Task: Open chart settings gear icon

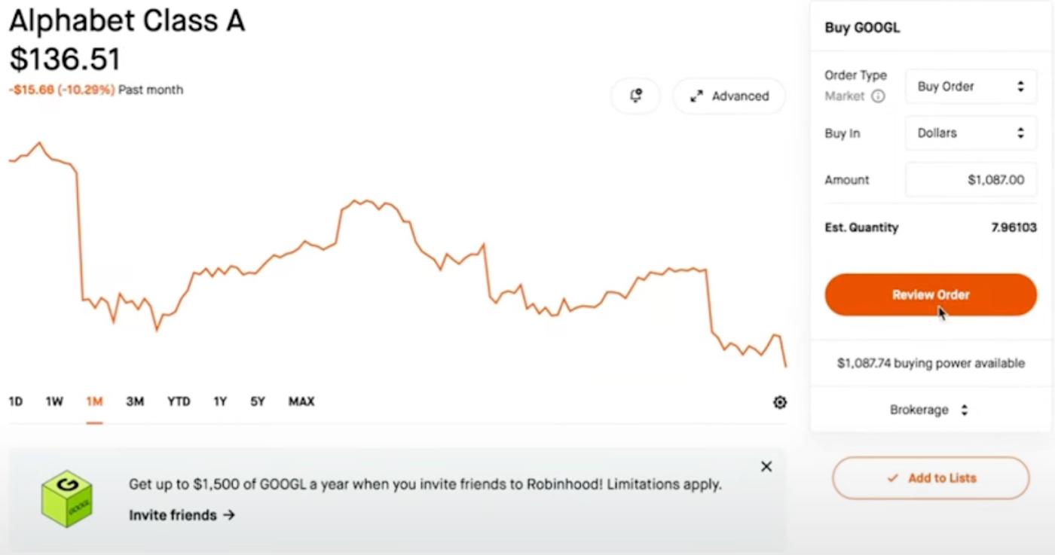Action: (780, 402)
